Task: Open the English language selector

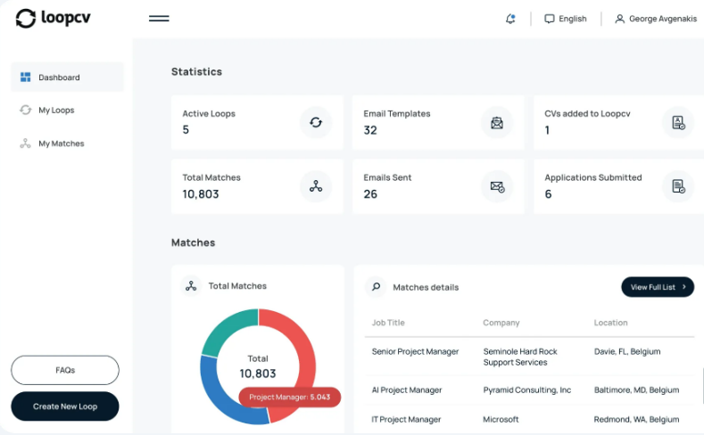Action: [566, 19]
